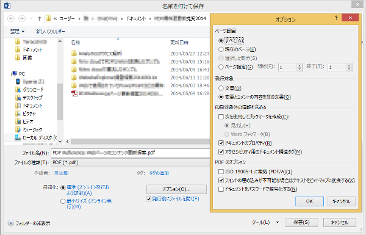
Task: Select 現在のページ(E) radio button
Action: [221, 49]
